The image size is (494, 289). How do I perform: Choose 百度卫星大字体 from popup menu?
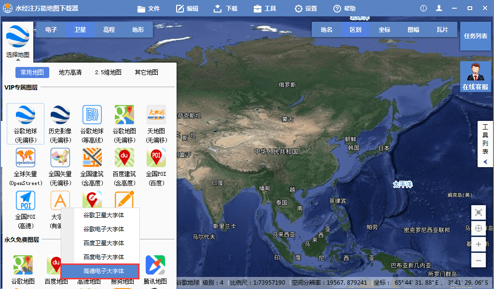(x=103, y=243)
